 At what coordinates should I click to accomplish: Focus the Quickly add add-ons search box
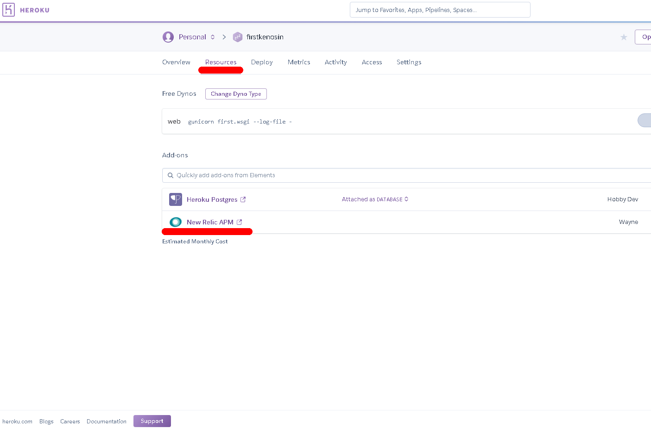click(x=407, y=175)
